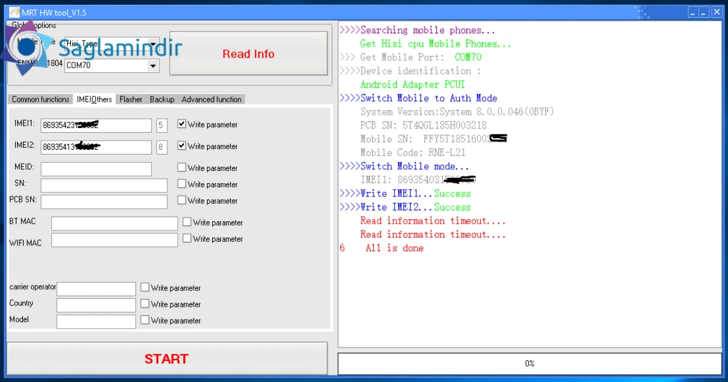Enable Write parameter for PCB SN
Viewport: 728px width, 382px height.
click(181, 201)
